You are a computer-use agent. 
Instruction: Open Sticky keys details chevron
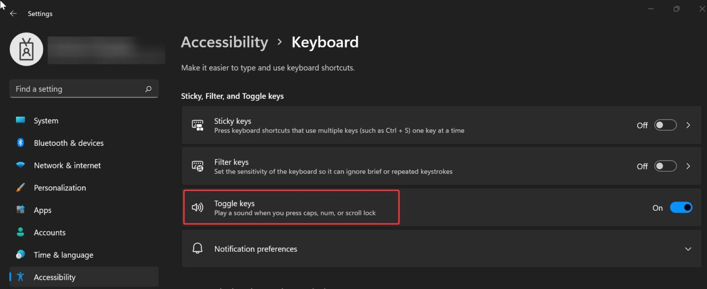688,125
